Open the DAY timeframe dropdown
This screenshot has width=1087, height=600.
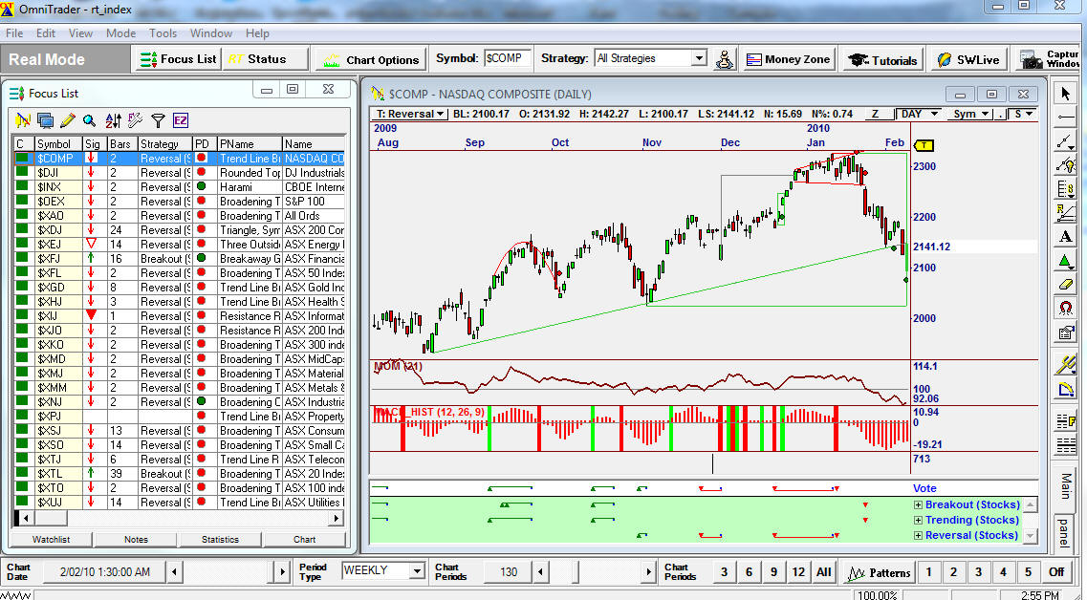click(918, 115)
